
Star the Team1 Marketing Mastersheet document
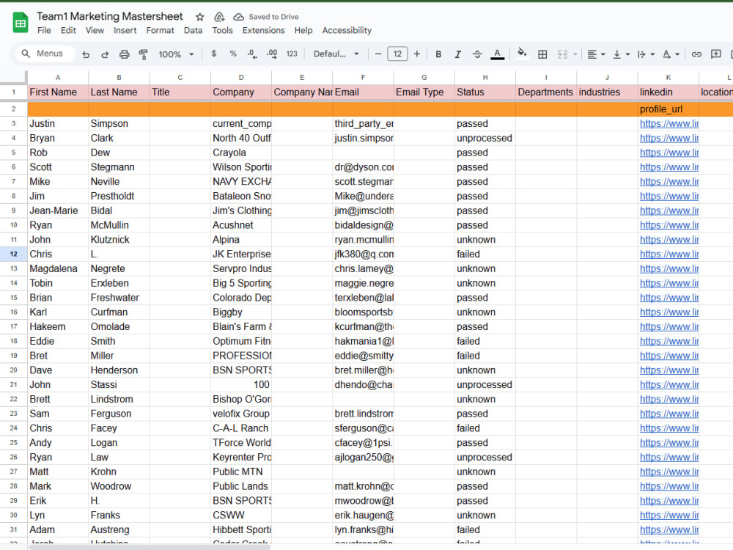pyautogui.click(x=200, y=17)
